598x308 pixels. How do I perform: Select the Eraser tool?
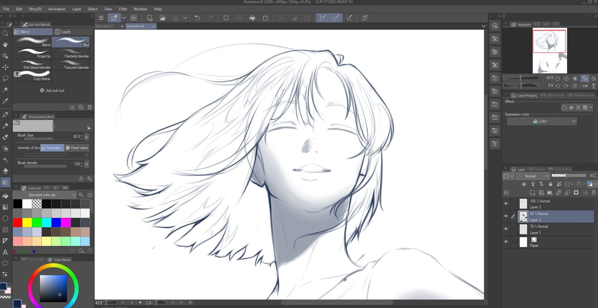tap(5, 171)
